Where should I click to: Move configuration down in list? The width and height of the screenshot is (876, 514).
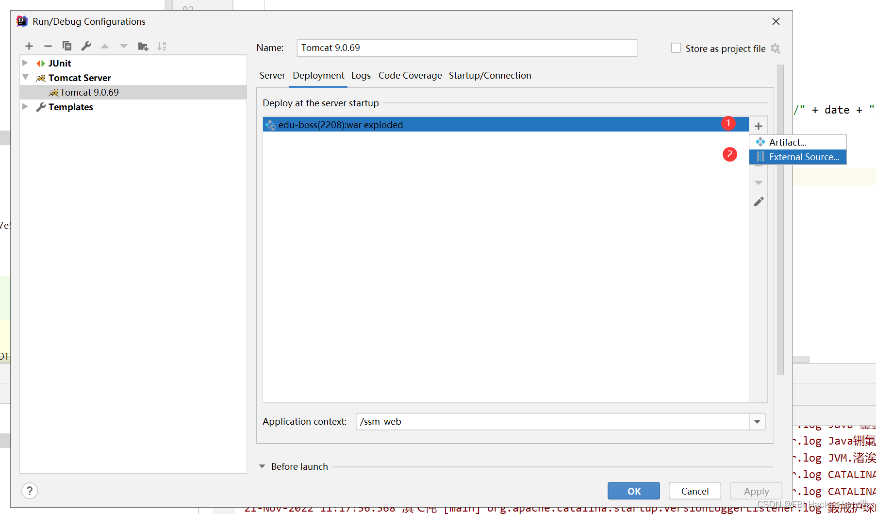(x=124, y=46)
